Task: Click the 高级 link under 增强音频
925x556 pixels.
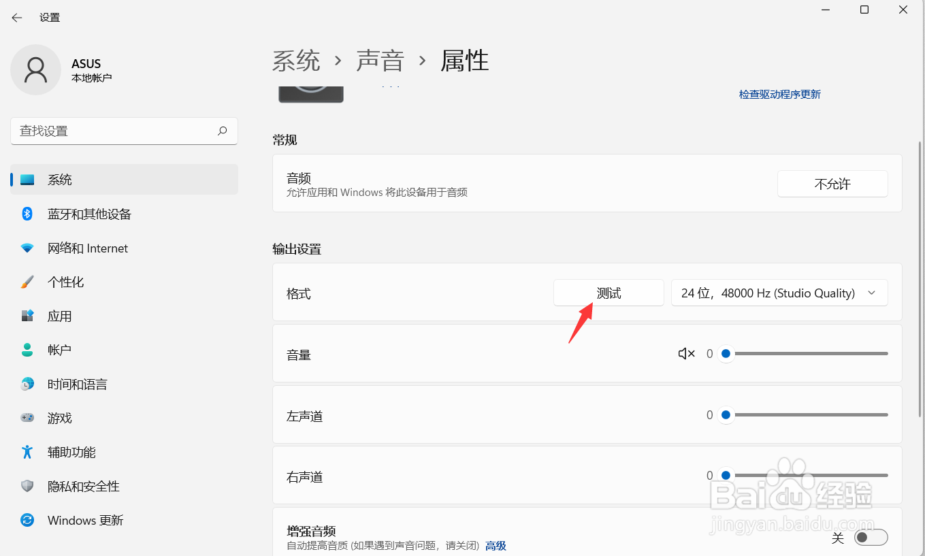Action: tap(496, 546)
